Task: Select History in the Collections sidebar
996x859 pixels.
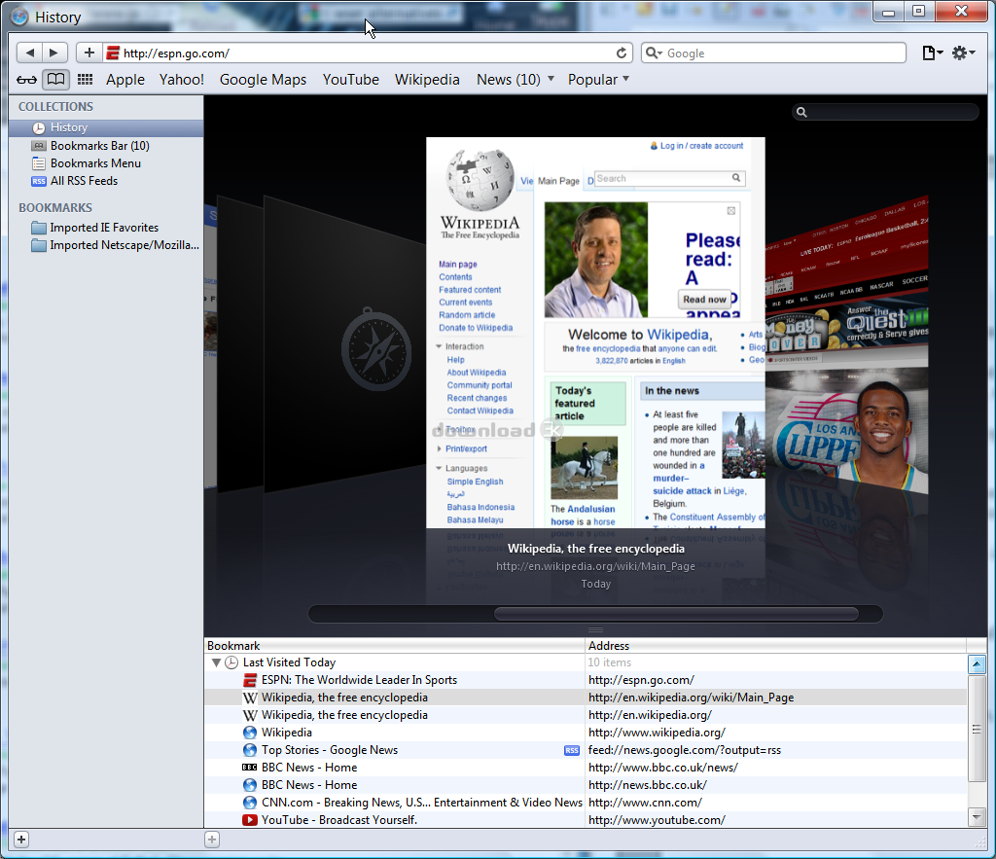Action: point(106,127)
